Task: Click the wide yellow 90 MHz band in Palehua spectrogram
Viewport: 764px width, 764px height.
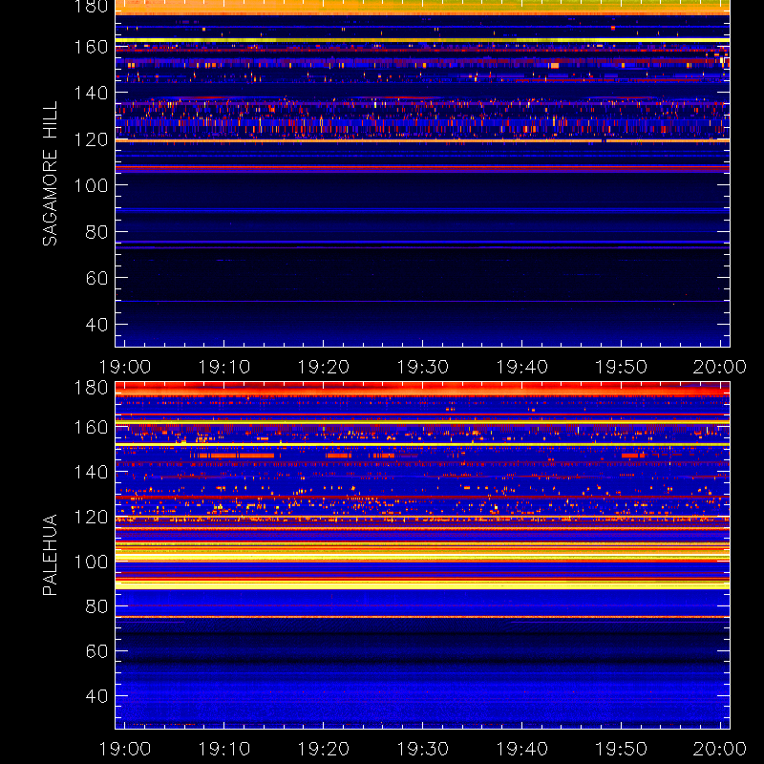Action: tap(422, 584)
